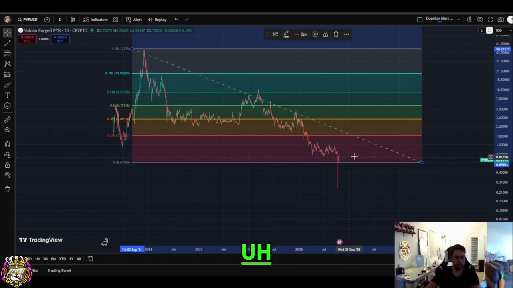This screenshot has height=288, width=513.
Task: Click the crosshair plus button on price axis
Action: [491, 157]
